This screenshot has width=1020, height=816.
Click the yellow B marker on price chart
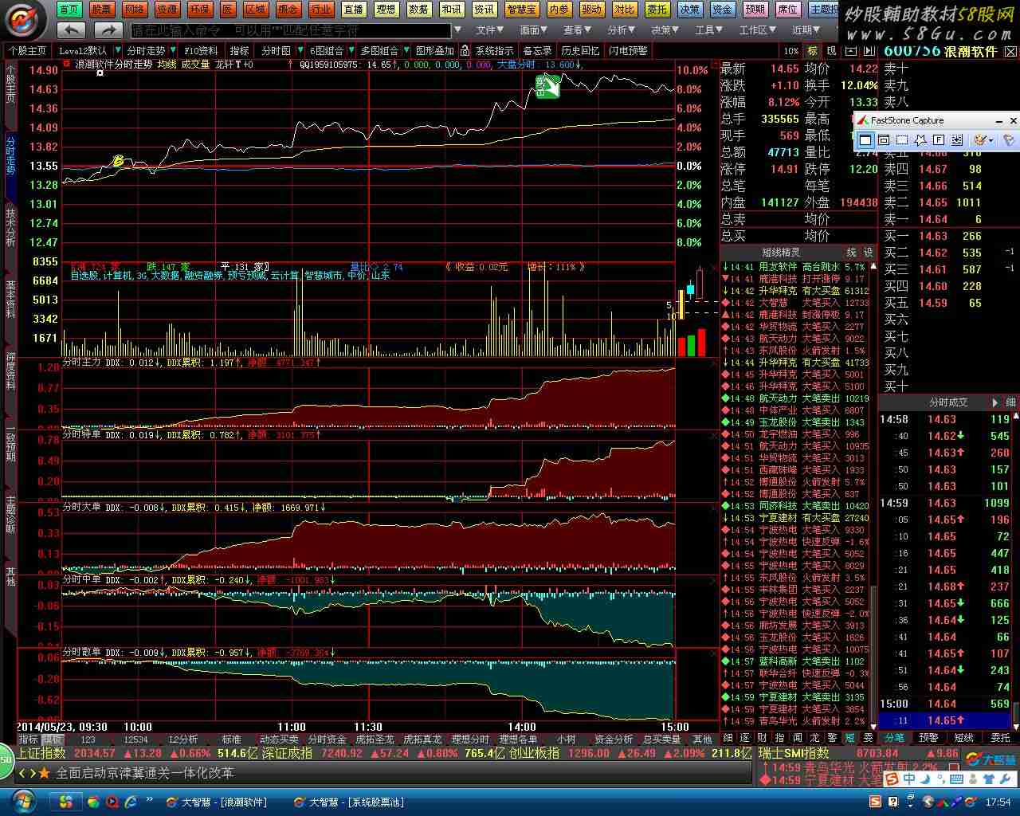coord(119,160)
